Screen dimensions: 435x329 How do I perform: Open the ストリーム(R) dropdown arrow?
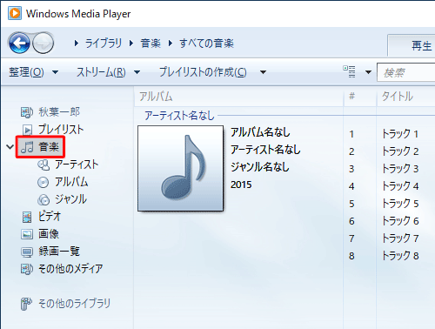[137, 72]
